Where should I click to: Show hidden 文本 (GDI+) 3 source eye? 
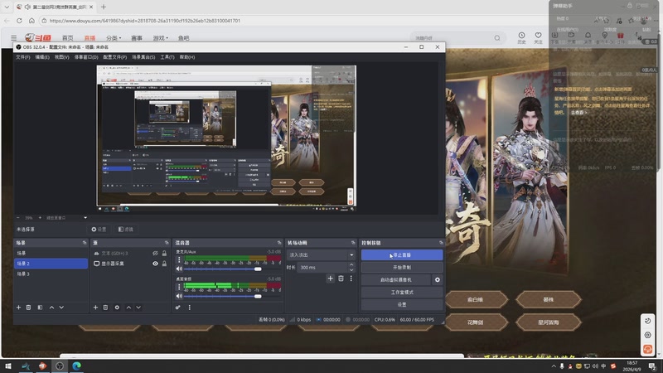[x=155, y=254]
